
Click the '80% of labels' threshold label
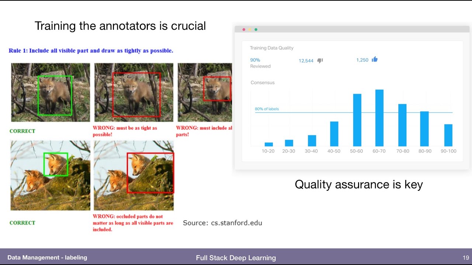267,109
